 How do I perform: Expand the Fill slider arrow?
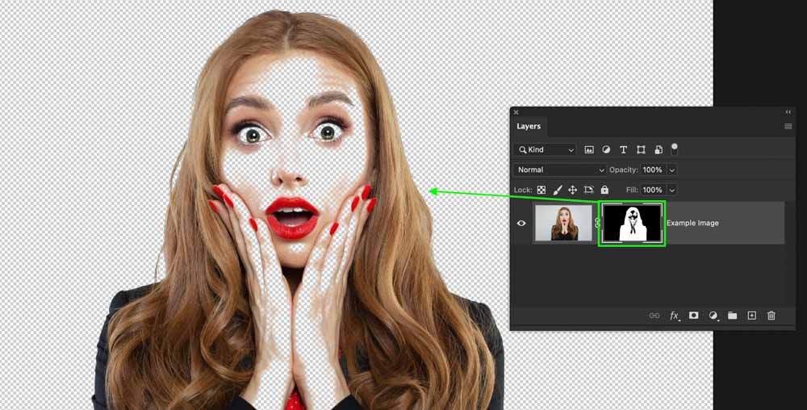(x=672, y=190)
